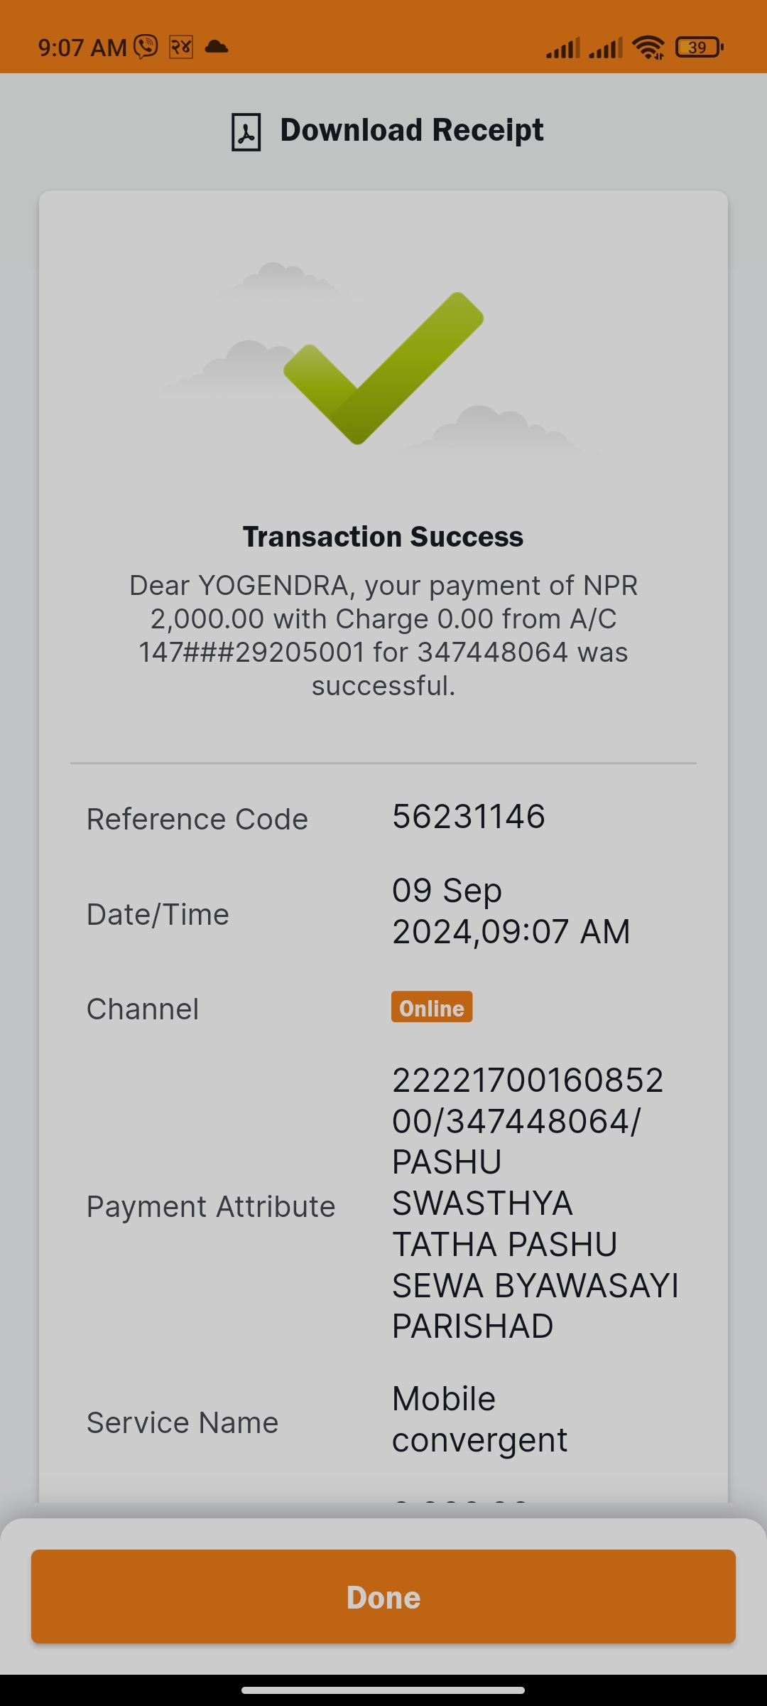Select the reference code 56231146
767x1706 pixels.
[469, 817]
